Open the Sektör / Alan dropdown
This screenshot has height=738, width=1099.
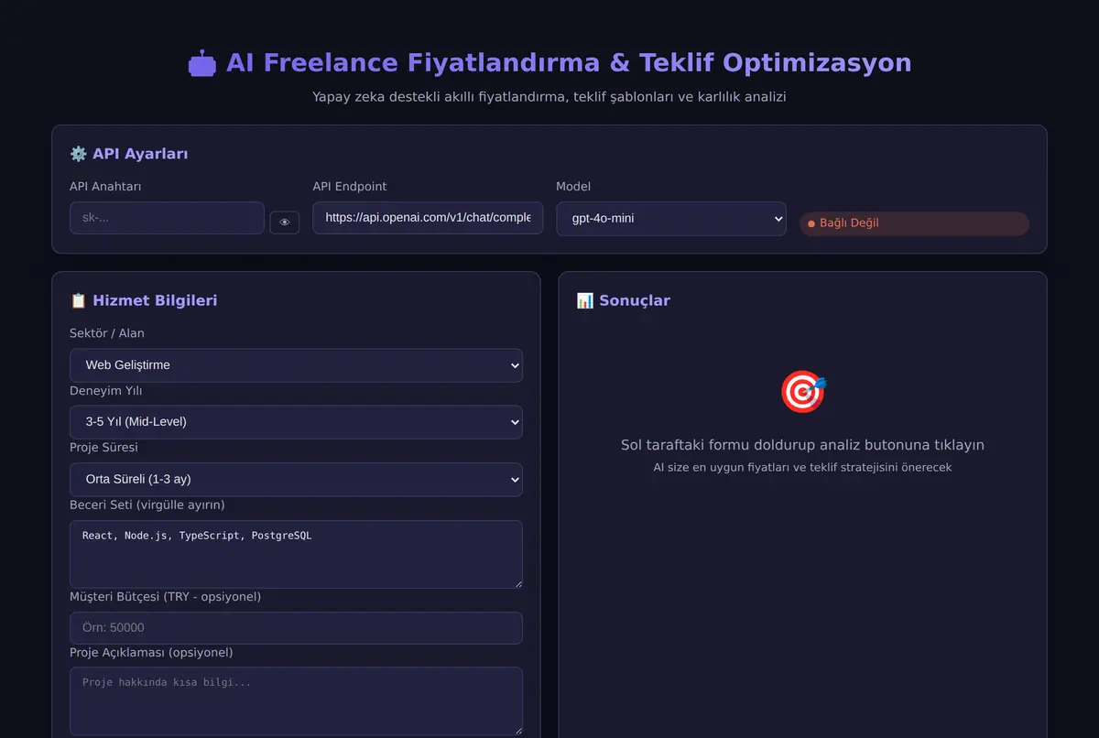click(296, 364)
